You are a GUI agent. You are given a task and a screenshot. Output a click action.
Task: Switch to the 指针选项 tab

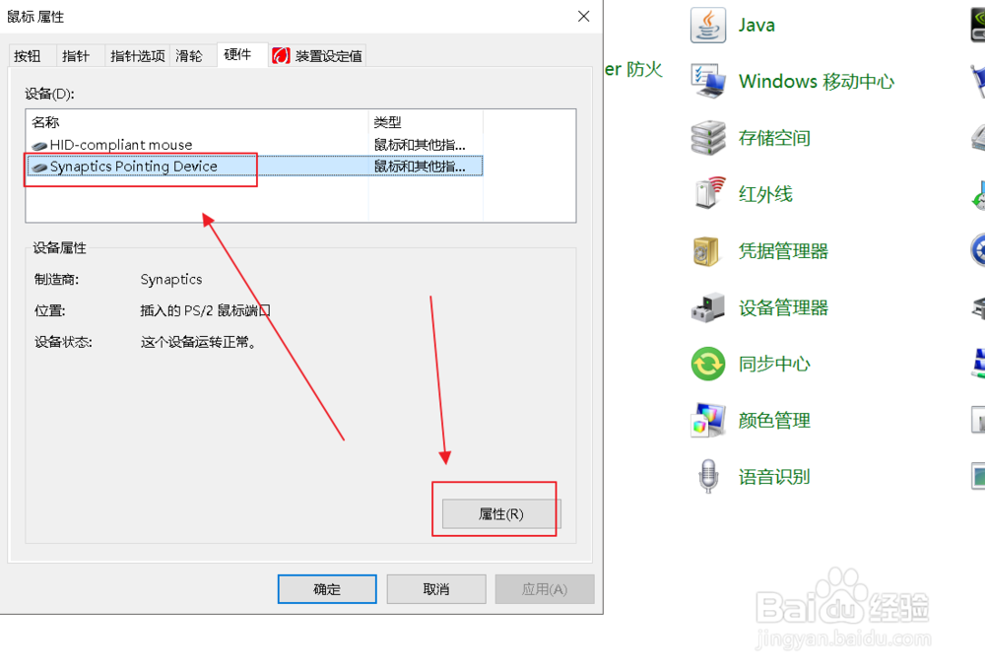coord(138,56)
